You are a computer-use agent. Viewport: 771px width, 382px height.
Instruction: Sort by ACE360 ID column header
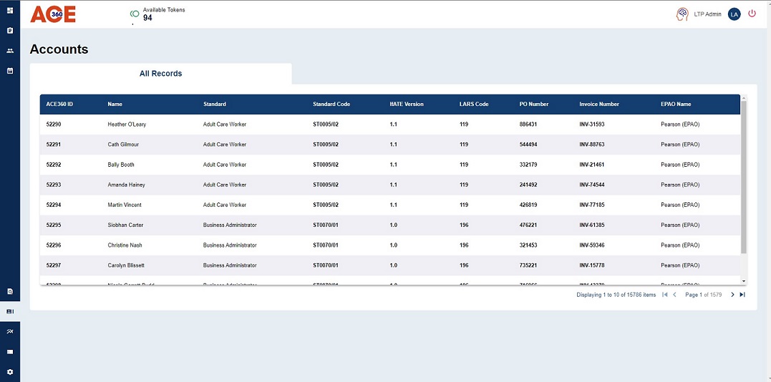tap(59, 104)
